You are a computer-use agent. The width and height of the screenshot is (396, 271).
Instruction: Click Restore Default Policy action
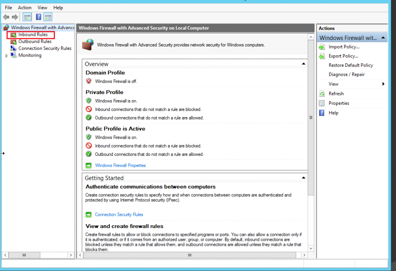351,65
